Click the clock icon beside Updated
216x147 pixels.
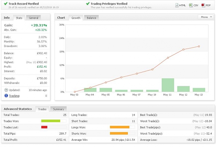click(6, 90)
